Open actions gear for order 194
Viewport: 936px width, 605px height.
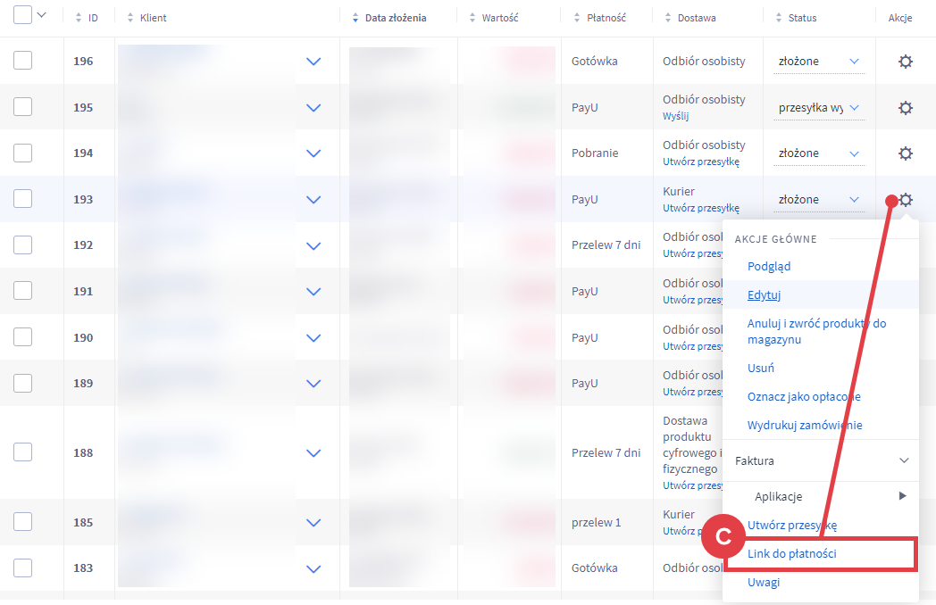click(905, 153)
